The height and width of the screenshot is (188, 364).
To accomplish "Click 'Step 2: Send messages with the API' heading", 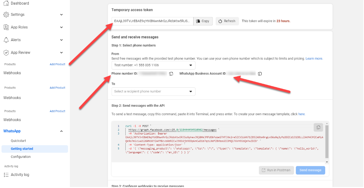I will [x=138, y=106].
